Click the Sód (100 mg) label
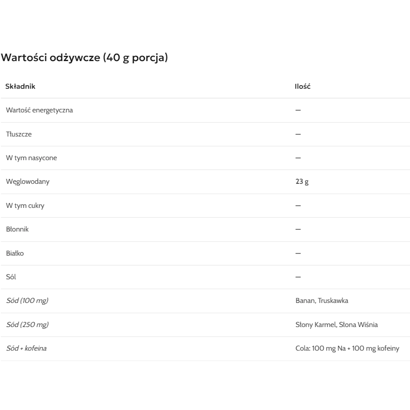This screenshot has height=410, width=410. click(x=27, y=301)
